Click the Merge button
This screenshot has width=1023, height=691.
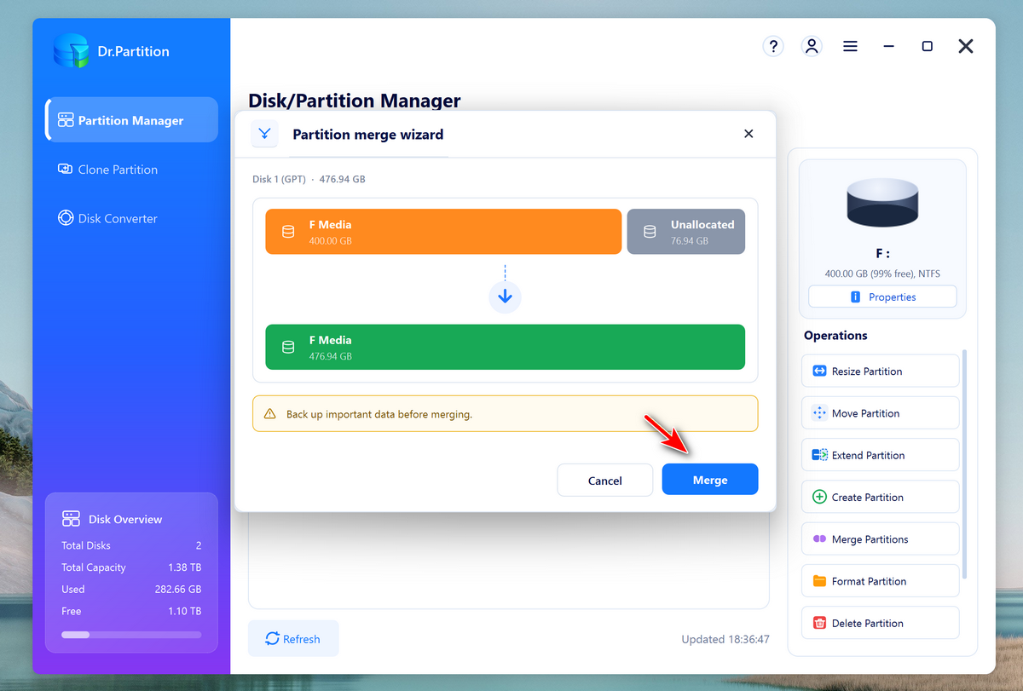pyautogui.click(x=710, y=480)
